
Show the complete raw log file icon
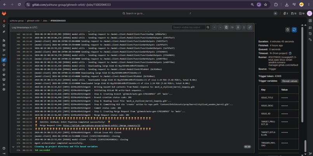pyautogui.click(x=226, y=27)
